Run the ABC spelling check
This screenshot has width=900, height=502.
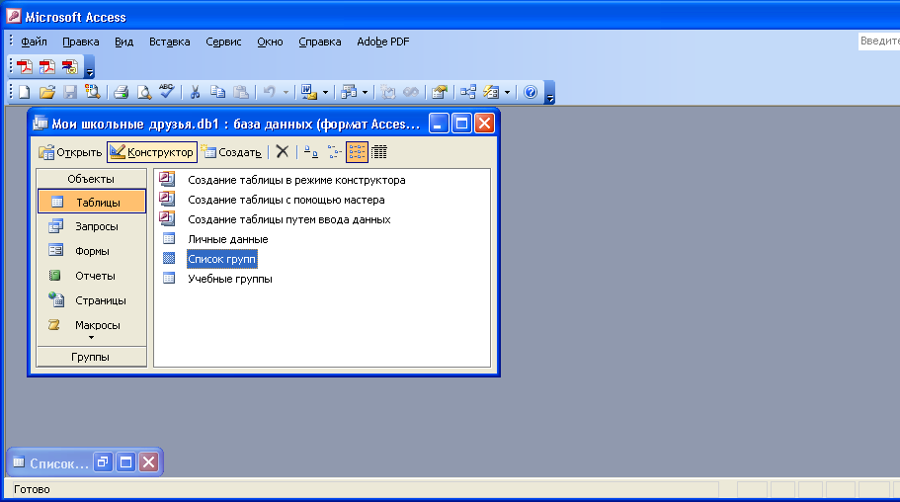[x=166, y=91]
